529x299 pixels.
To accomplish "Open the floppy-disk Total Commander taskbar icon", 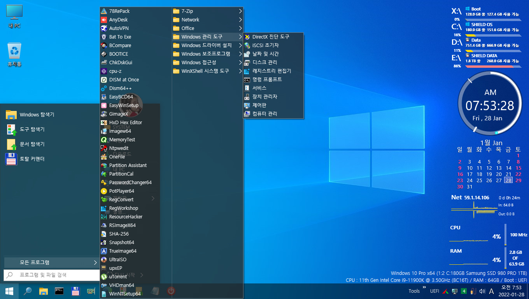I will (75, 291).
